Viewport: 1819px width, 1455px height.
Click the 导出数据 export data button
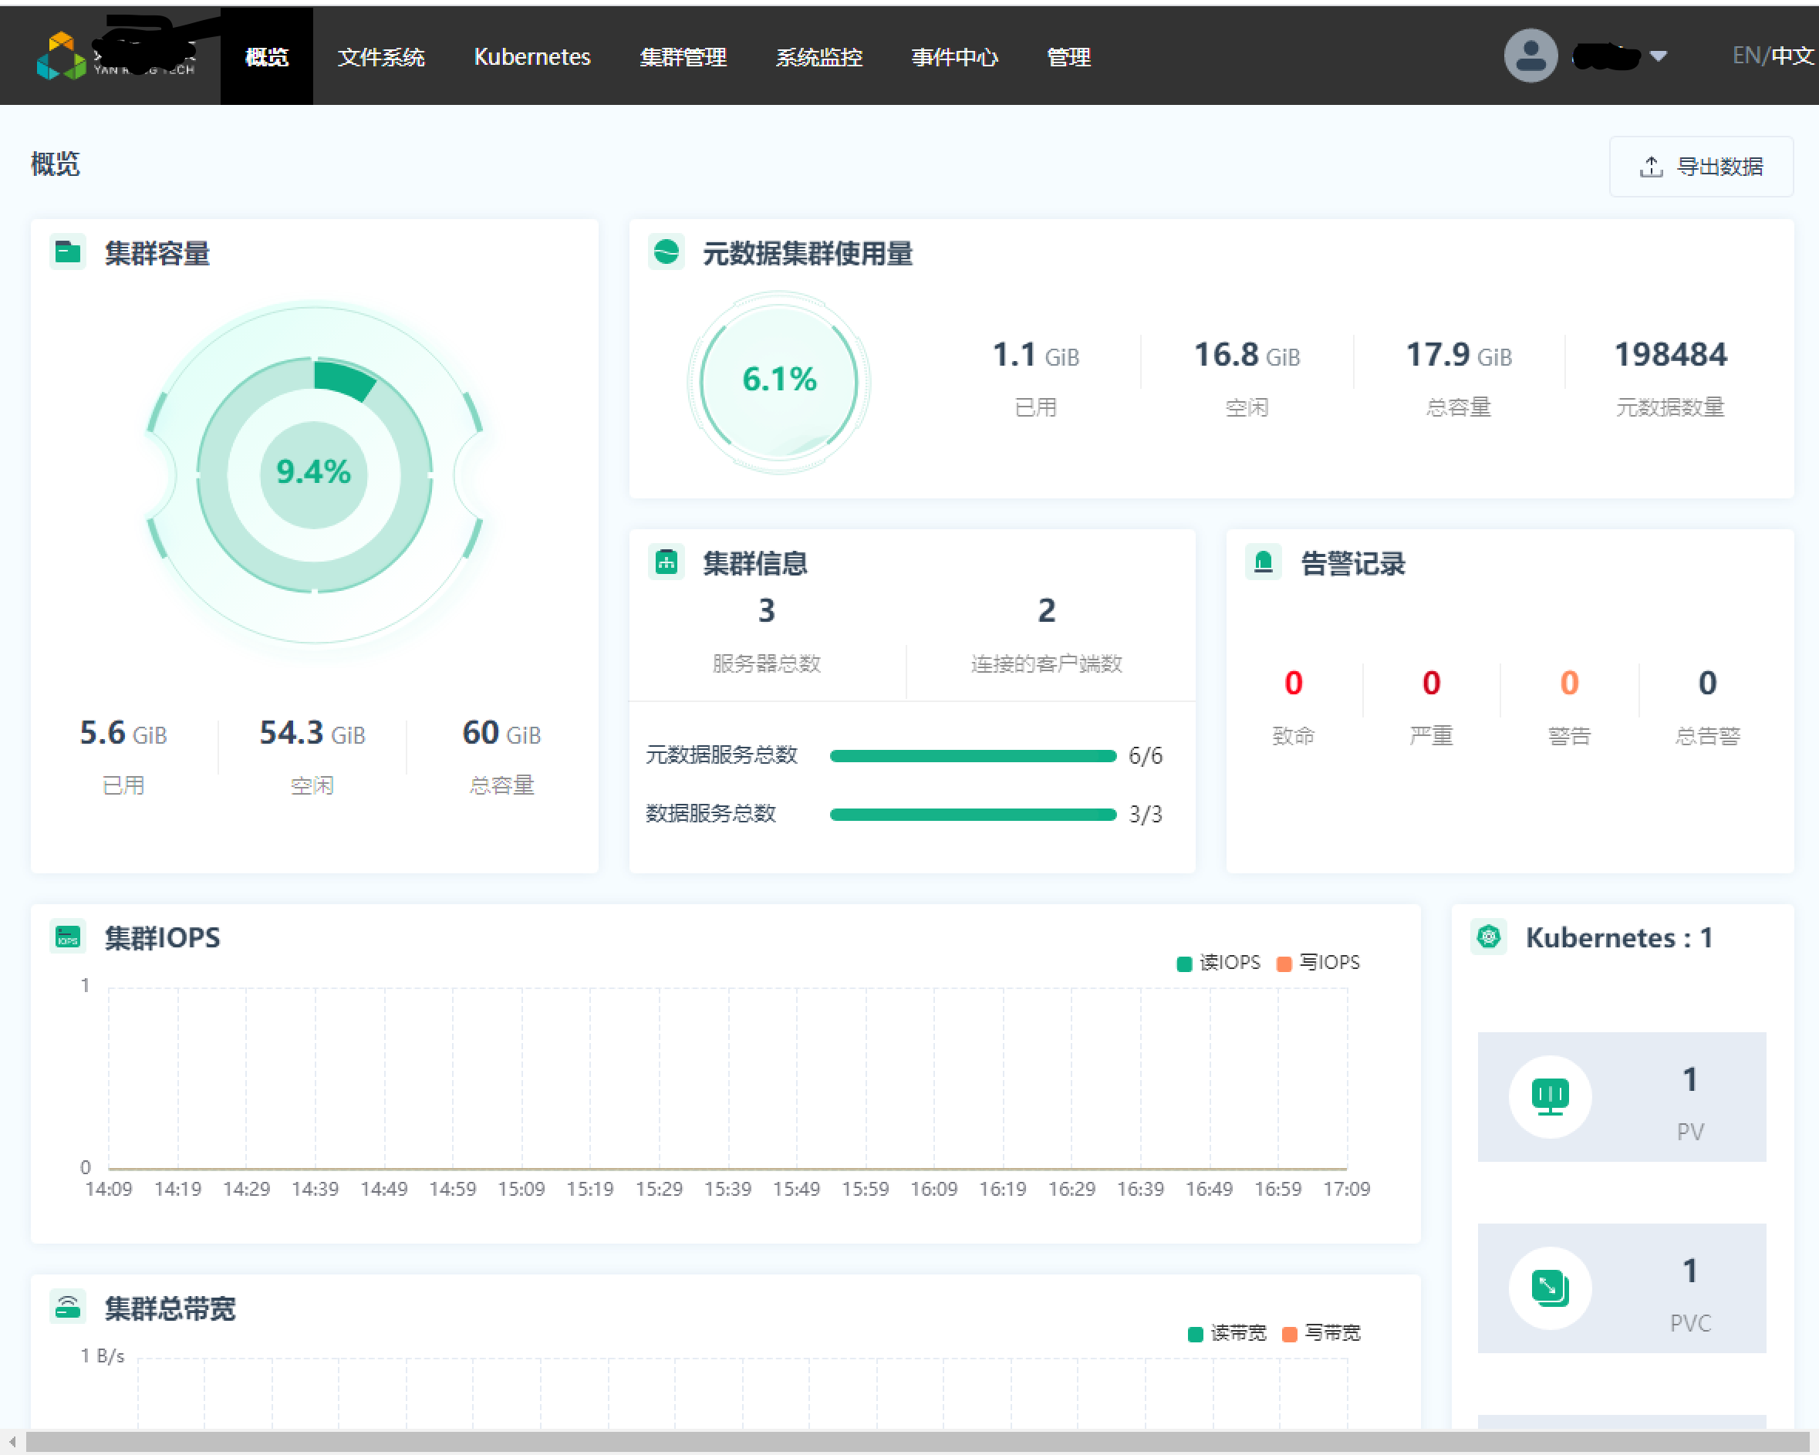point(1701,167)
